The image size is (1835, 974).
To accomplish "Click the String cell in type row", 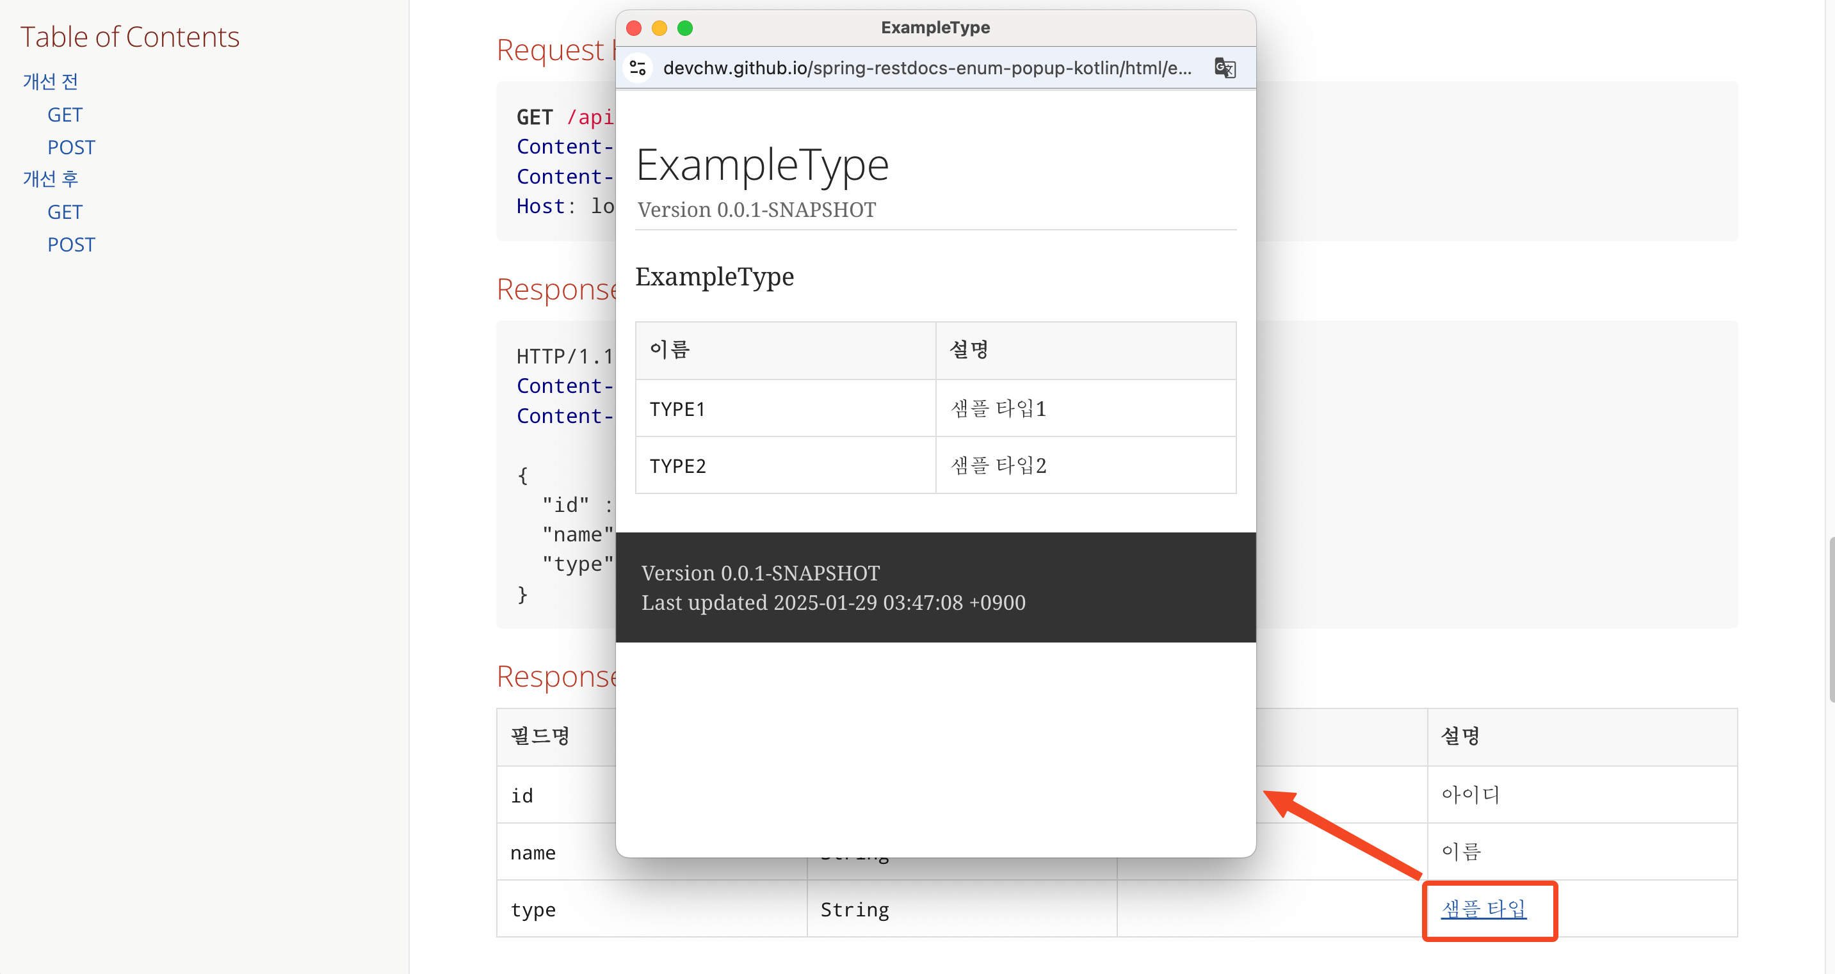I will click(962, 909).
